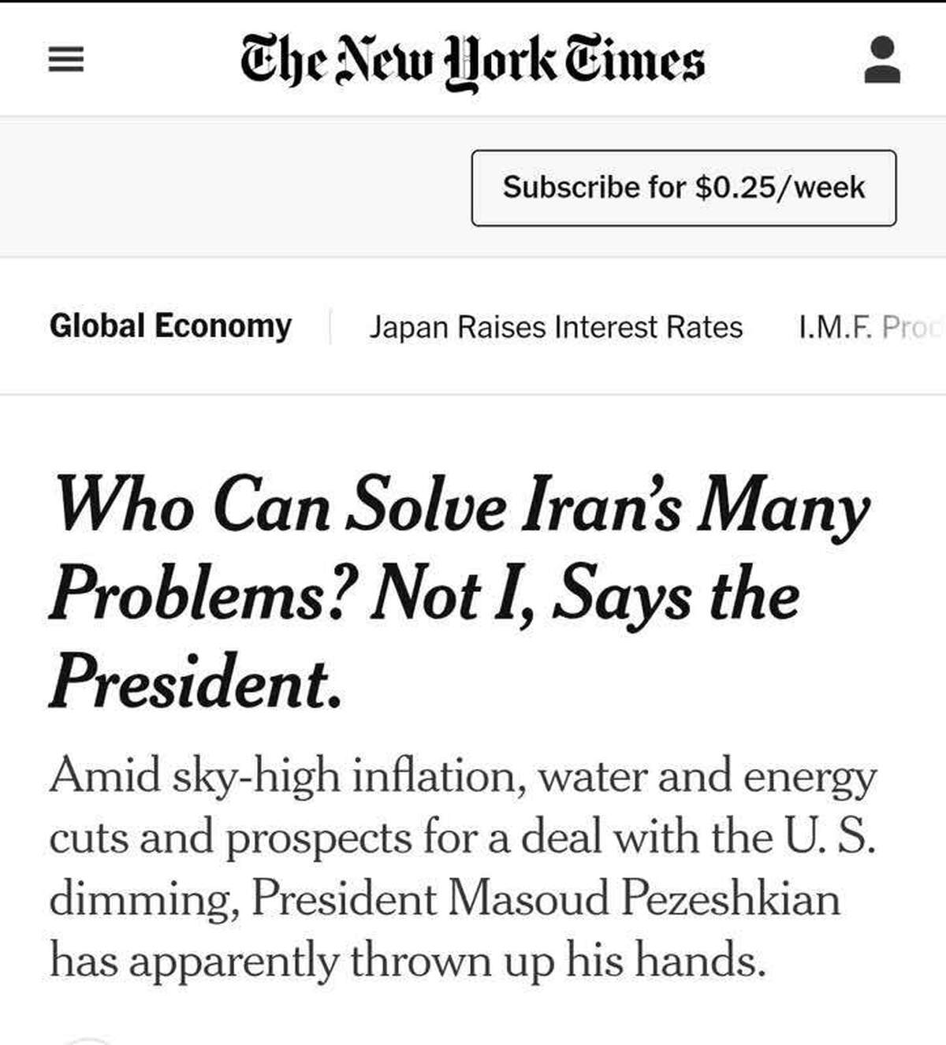Viewport: 946px width, 1045px height.
Task: Open Japan Raises Interest Rates story
Action: tap(556, 327)
